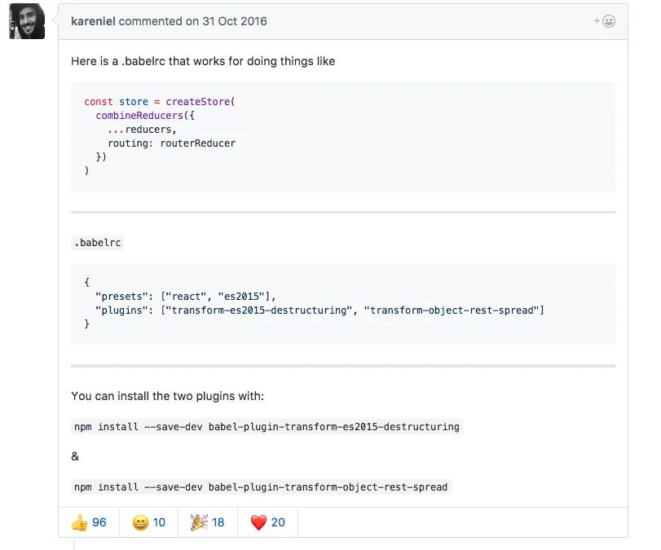Click the hooray reaction count 18

coord(218,522)
